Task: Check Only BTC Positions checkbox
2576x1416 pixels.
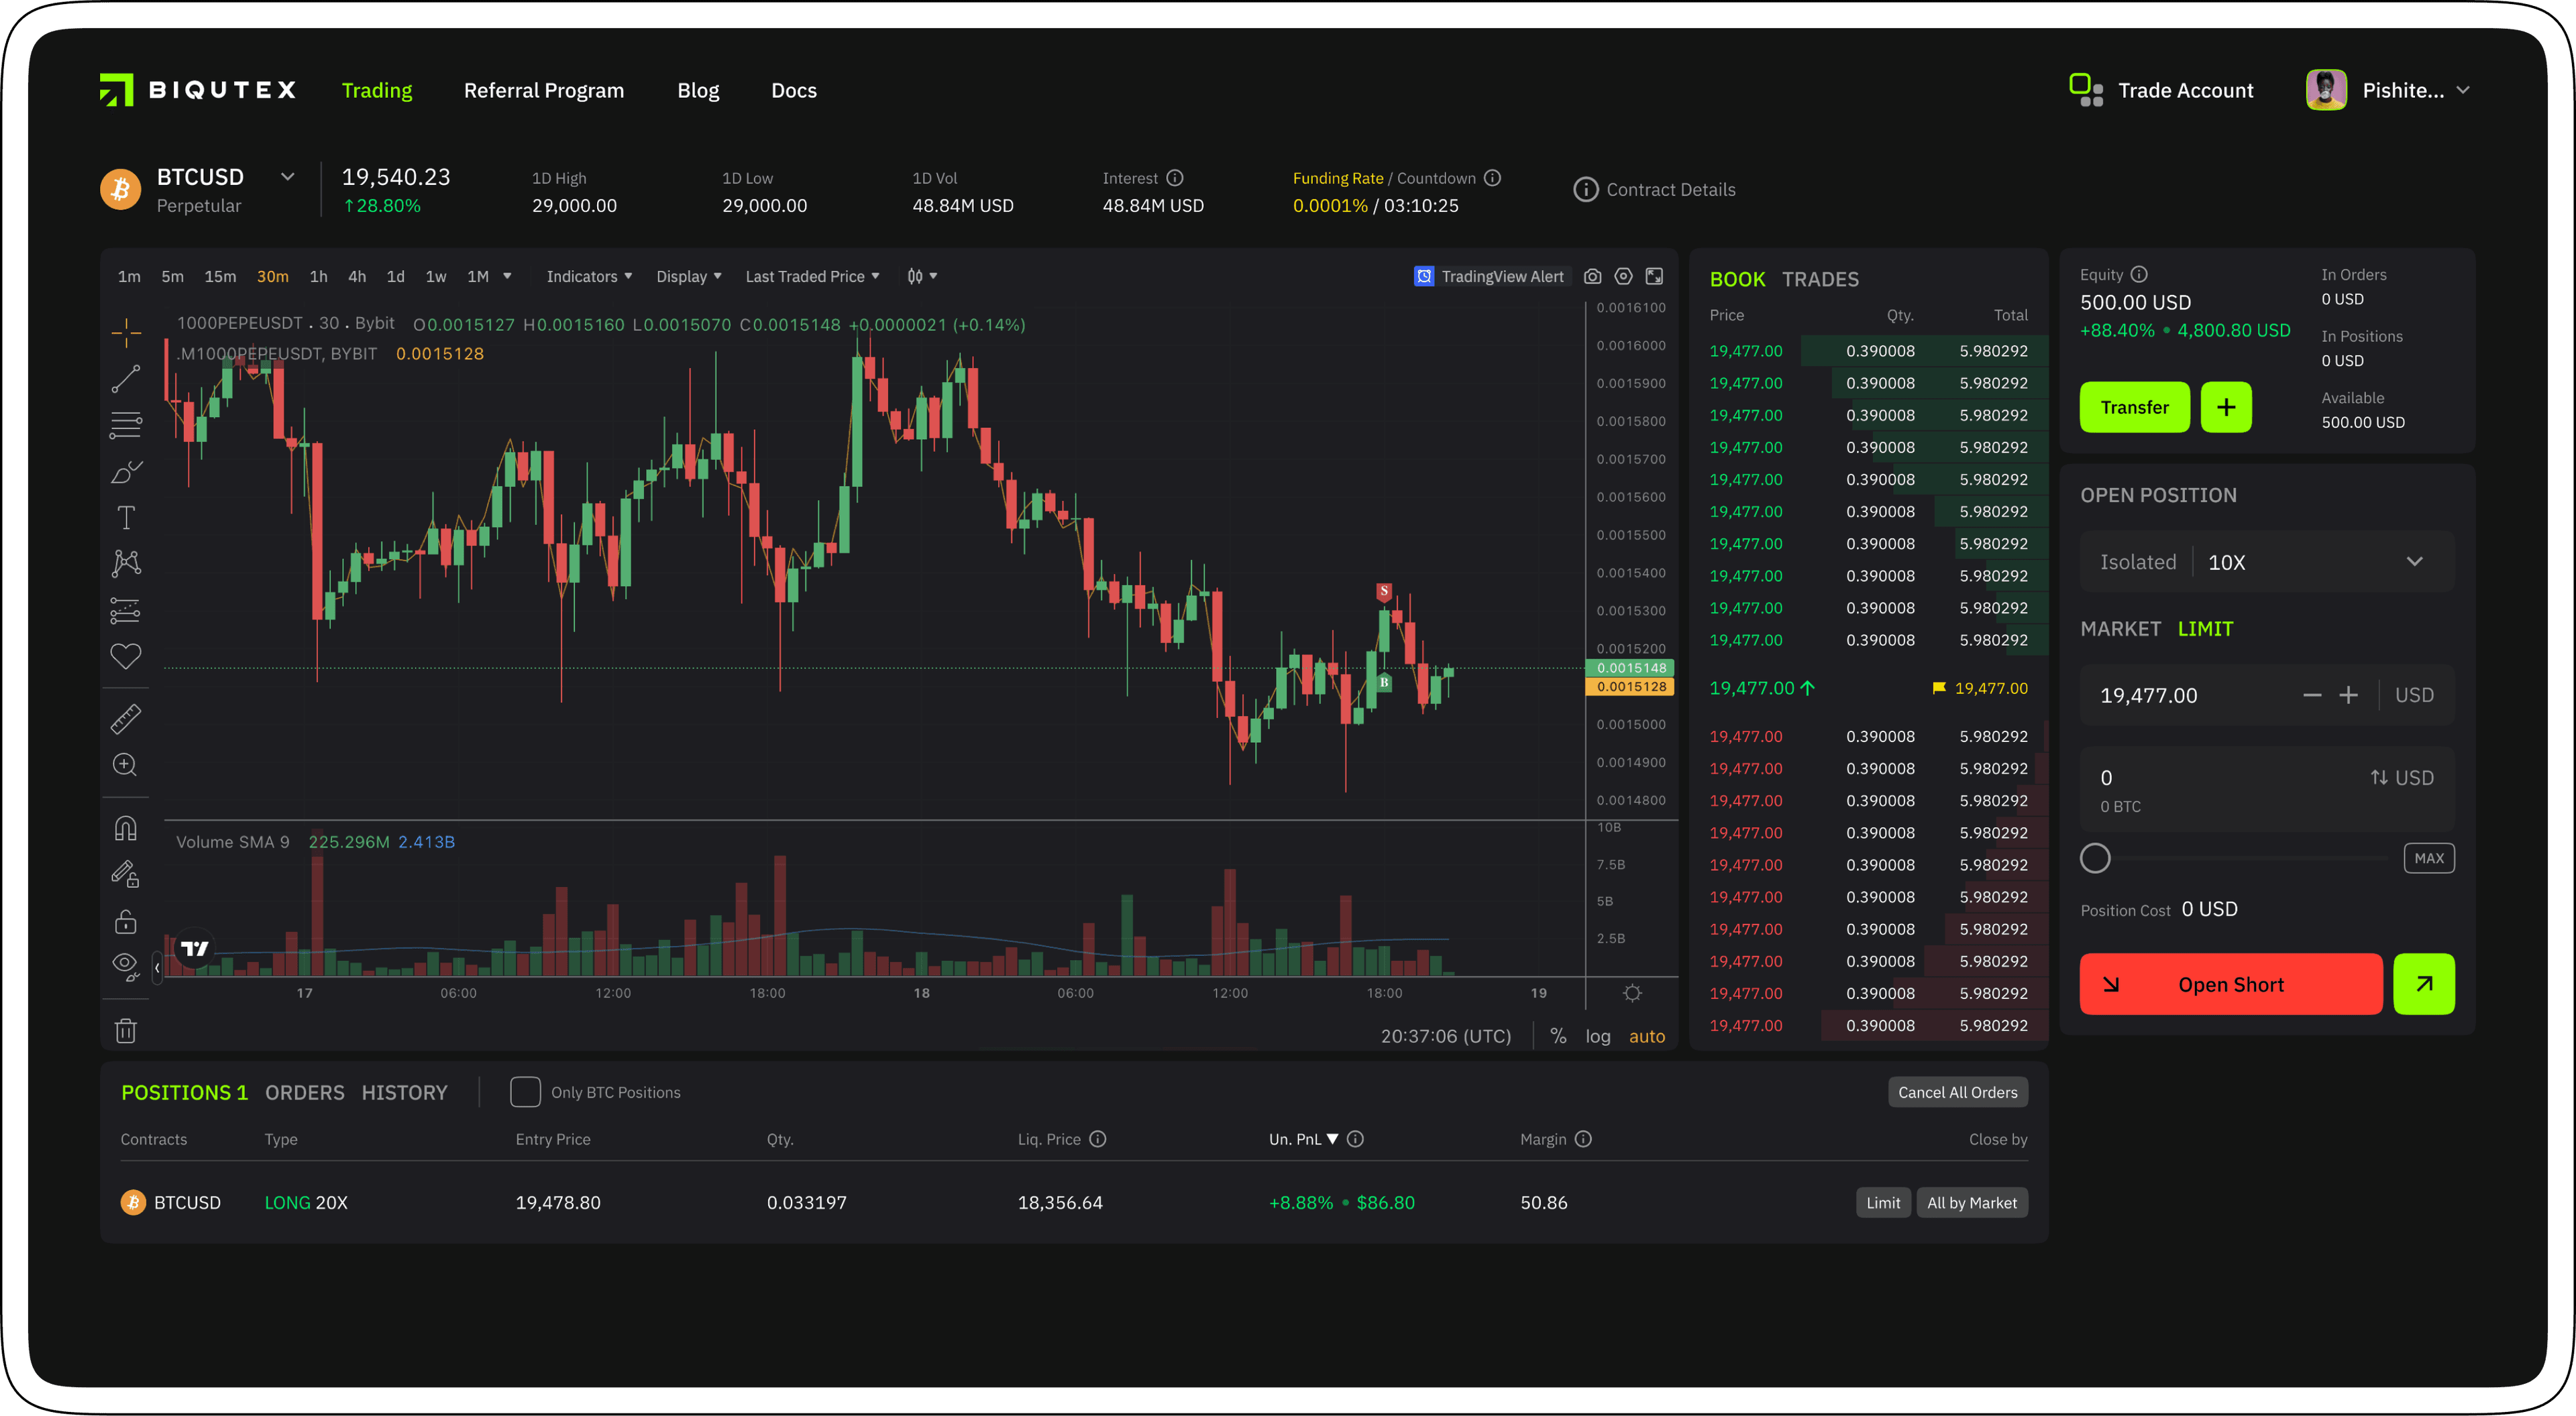Action: [526, 1092]
